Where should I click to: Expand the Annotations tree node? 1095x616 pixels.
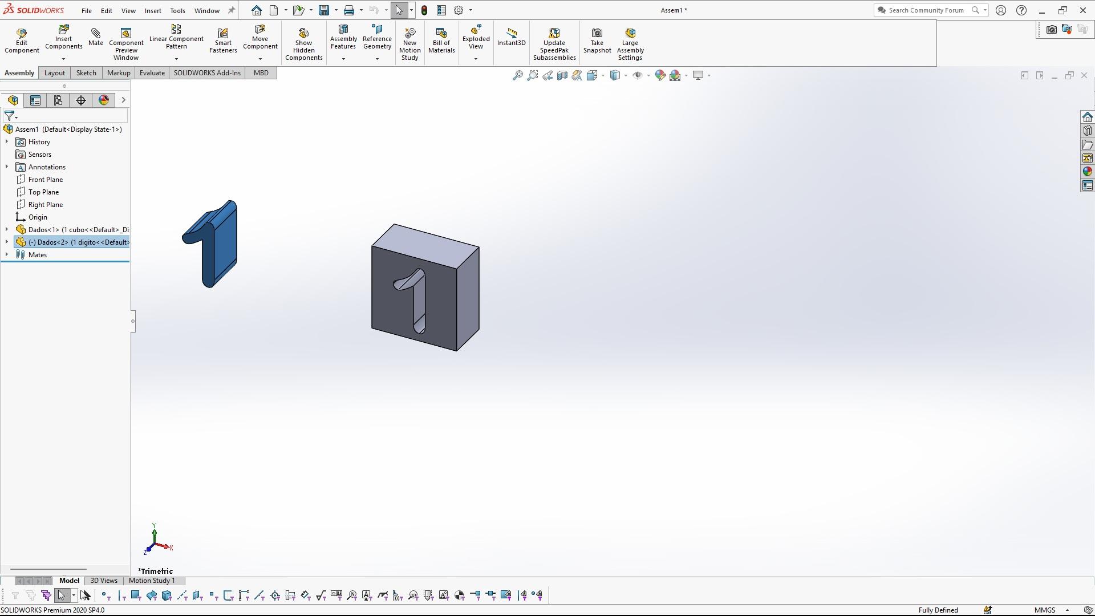7,167
